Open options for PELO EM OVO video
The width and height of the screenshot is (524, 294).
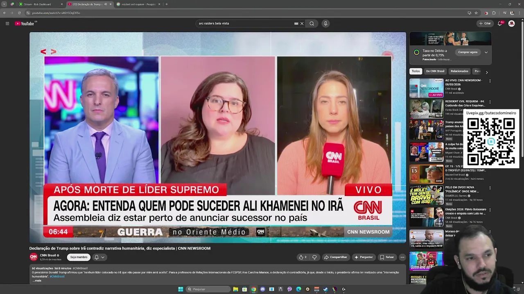click(490, 188)
